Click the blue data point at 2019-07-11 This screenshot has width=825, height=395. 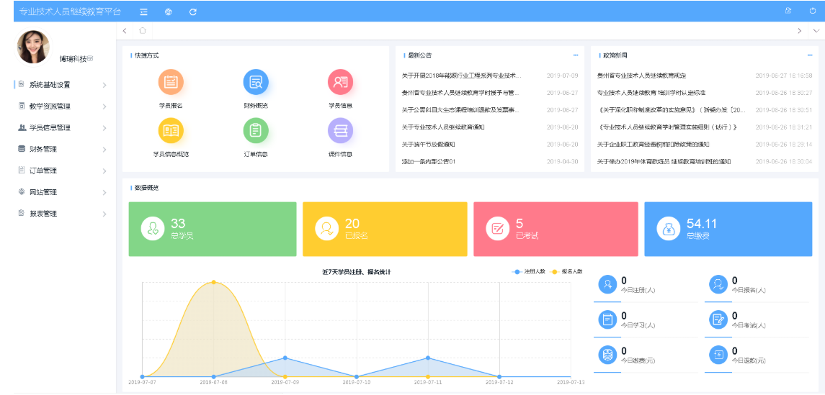pyautogui.click(x=428, y=358)
